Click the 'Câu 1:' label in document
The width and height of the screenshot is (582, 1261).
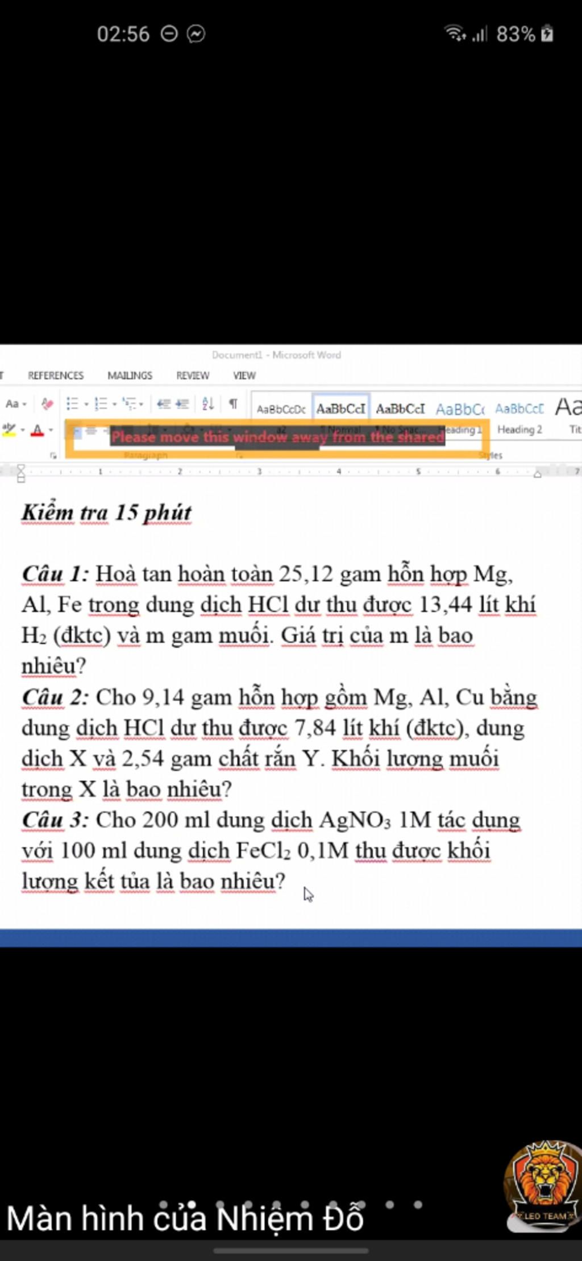pos(55,574)
